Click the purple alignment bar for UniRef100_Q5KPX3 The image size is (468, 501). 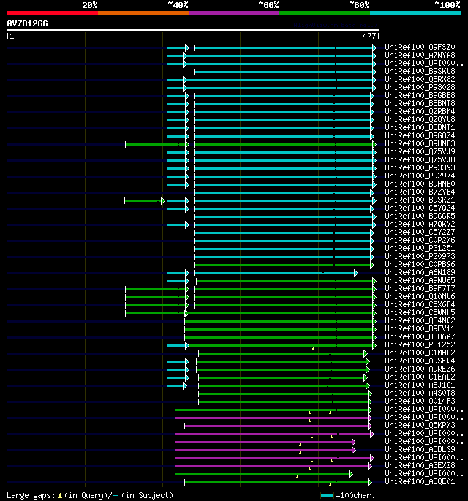[x=278, y=426]
